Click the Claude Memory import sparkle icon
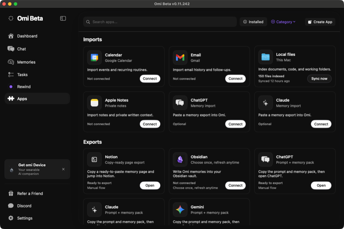 (x=266, y=103)
